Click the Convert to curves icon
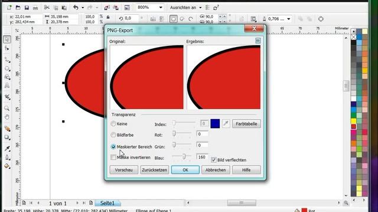 pos(321,19)
